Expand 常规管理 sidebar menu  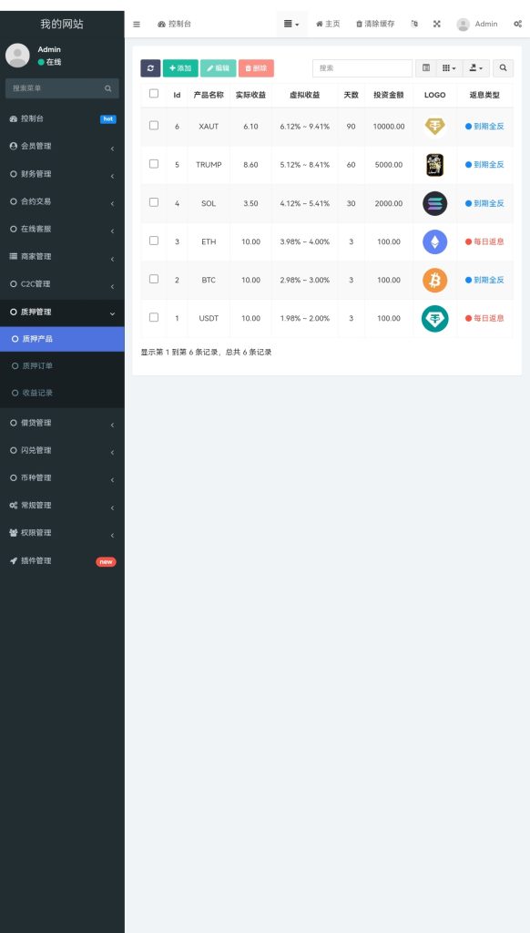point(63,506)
